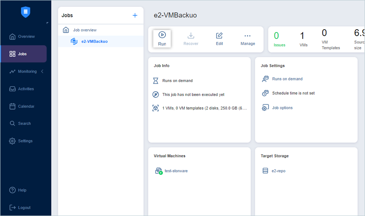This screenshot has height=216, width=365.
Task: Click the not-executed status icon
Action: pyautogui.click(x=155, y=94)
